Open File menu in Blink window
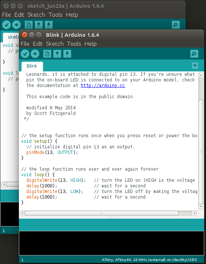 pyautogui.click(x=25, y=44)
